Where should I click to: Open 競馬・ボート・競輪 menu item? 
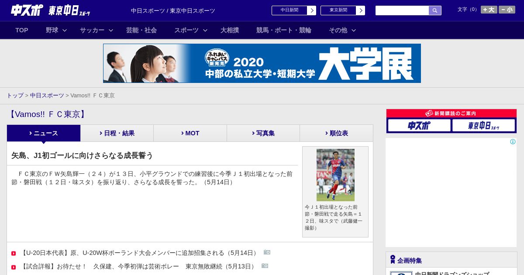pyautogui.click(x=284, y=30)
